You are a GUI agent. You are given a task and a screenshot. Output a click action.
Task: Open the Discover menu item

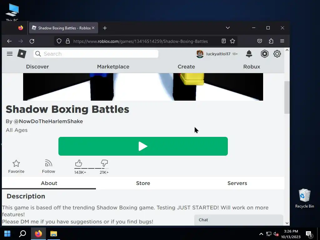pos(37,67)
